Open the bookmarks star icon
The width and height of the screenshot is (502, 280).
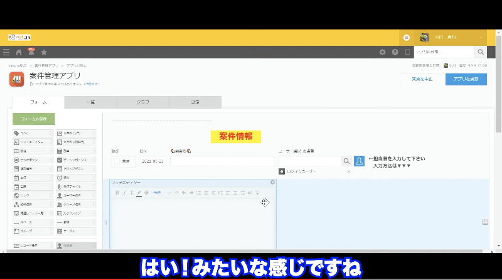coord(44,52)
